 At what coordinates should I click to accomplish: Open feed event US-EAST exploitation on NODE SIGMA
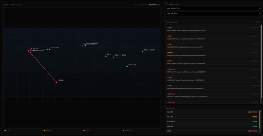pos(212,62)
